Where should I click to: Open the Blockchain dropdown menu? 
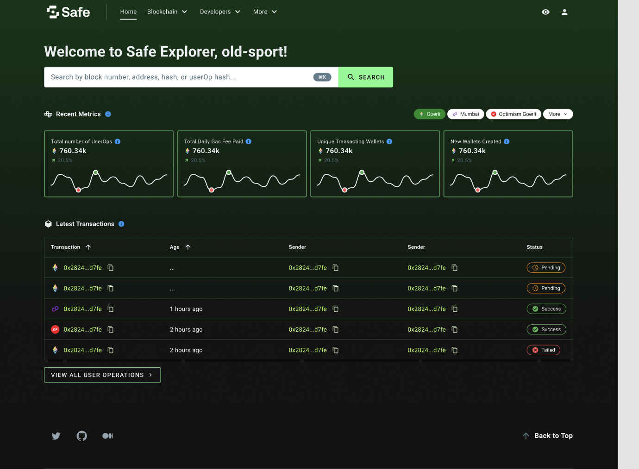point(167,12)
